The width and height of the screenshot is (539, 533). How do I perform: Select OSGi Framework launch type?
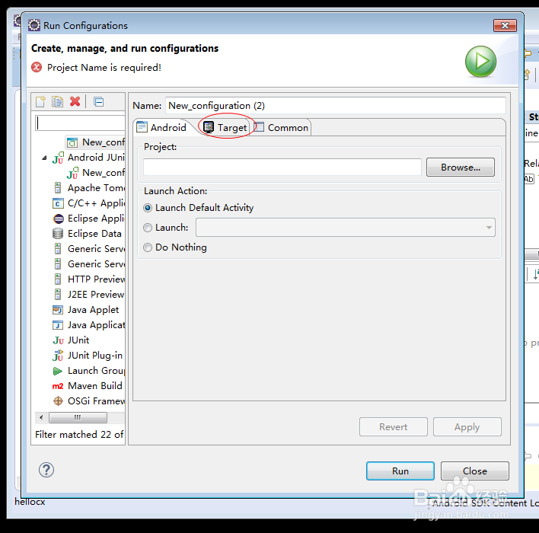[88, 401]
